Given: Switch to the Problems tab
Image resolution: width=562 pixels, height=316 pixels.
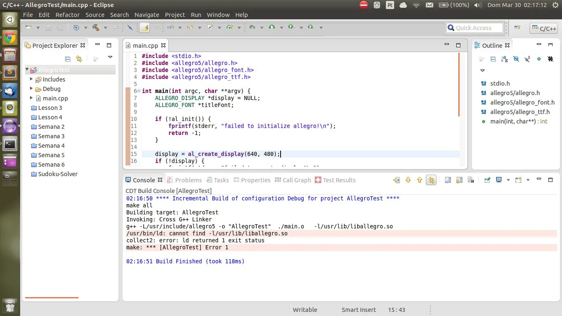Looking at the screenshot, I should 184,180.
